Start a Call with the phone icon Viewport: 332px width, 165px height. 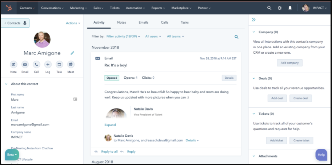pos(36,65)
